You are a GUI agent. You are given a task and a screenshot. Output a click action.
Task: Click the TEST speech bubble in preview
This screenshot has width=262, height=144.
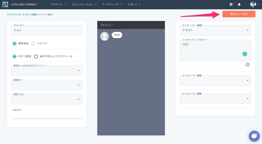pyautogui.click(x=117, y=35)
